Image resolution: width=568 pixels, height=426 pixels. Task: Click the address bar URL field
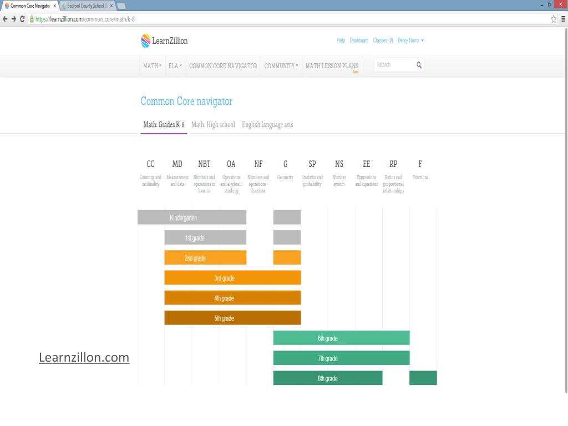pyautogui.click(x=290, y=19)
